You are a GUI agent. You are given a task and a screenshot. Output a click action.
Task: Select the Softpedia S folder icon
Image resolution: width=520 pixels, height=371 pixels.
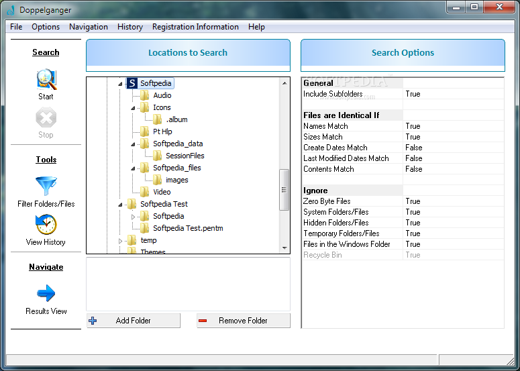coord(132,83)
